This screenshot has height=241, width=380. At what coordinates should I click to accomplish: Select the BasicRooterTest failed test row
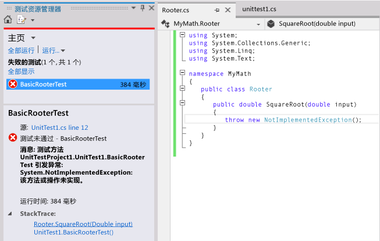pos(78,84)
